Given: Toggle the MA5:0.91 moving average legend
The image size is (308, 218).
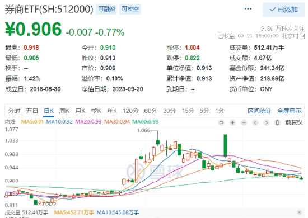Looking at the screenshot, I should point(32,122).
